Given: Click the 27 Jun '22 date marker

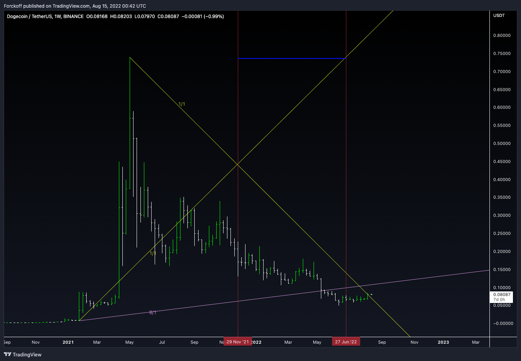Looking at the screenshot, I should point(346,342).
